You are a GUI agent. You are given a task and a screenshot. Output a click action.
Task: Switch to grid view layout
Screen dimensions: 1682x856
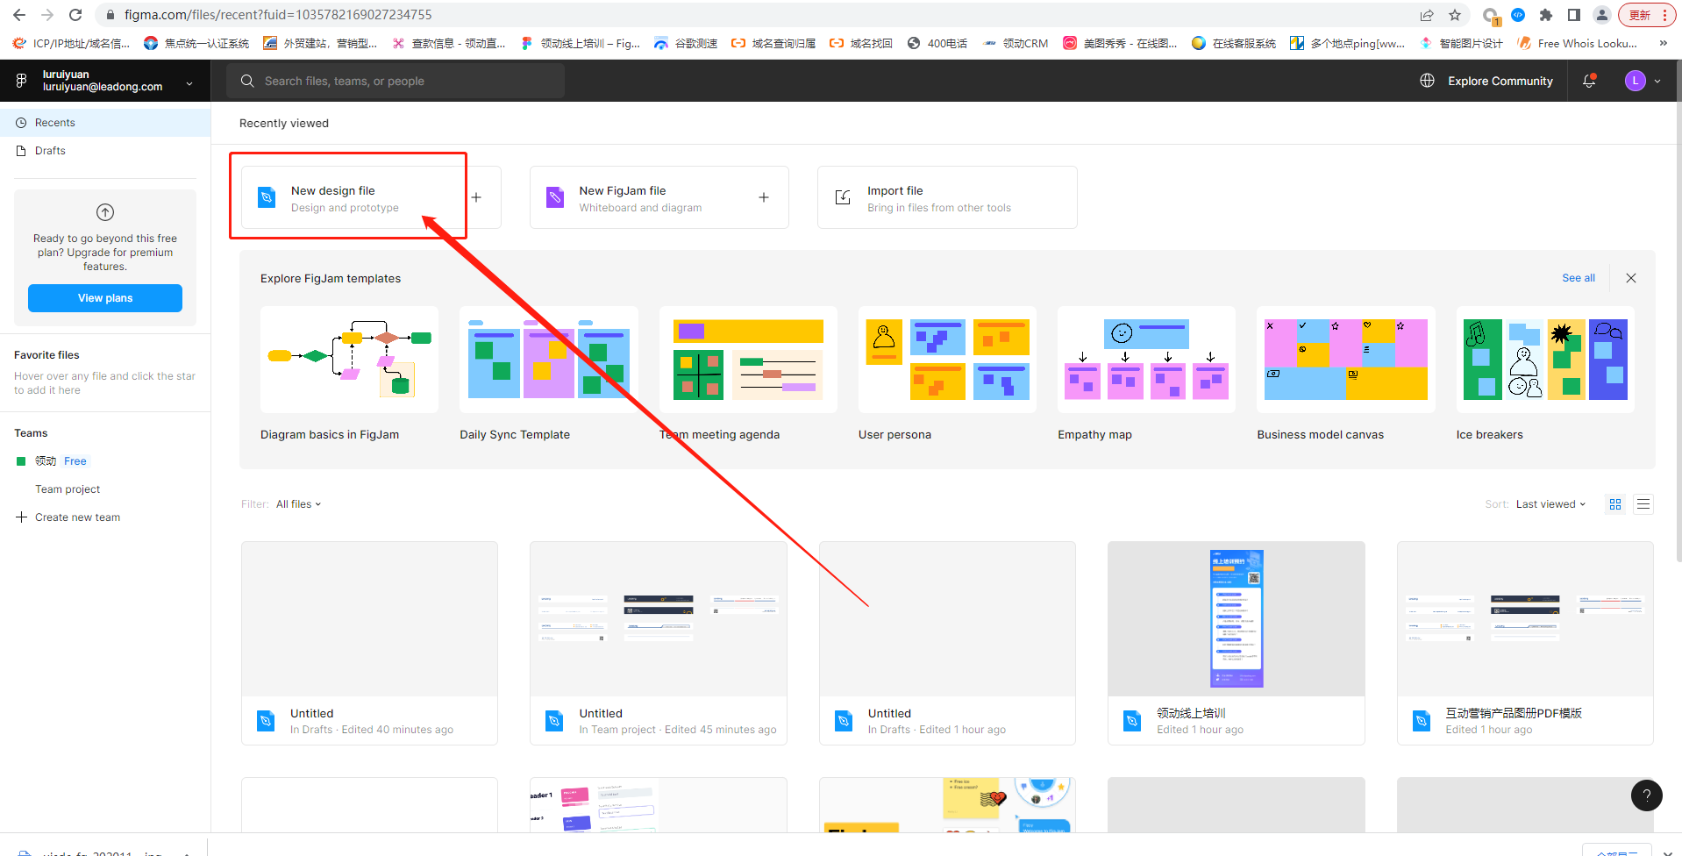pos(1615,504)
